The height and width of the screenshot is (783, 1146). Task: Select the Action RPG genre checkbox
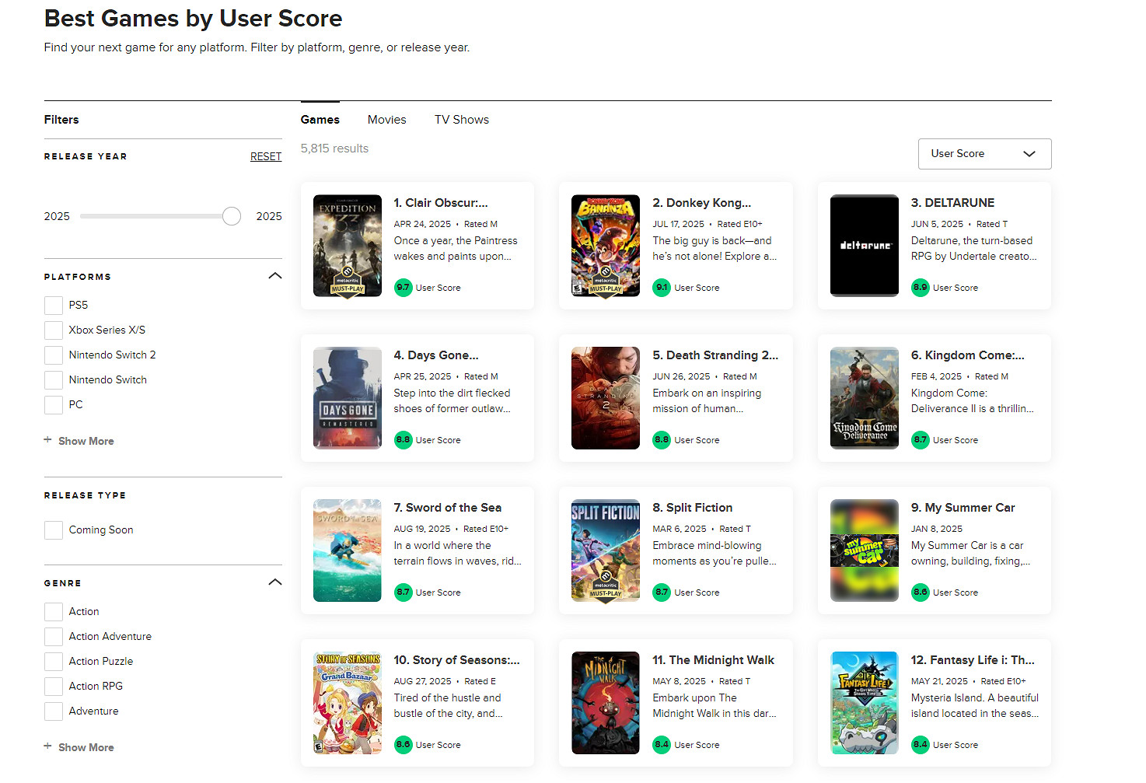coord(53,686)
